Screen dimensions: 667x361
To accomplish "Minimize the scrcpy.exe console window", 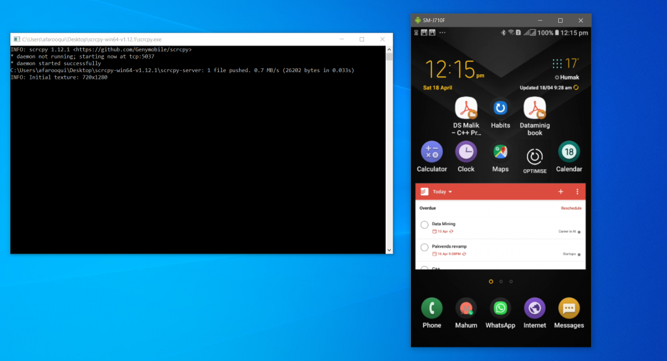I will [341, 39].
